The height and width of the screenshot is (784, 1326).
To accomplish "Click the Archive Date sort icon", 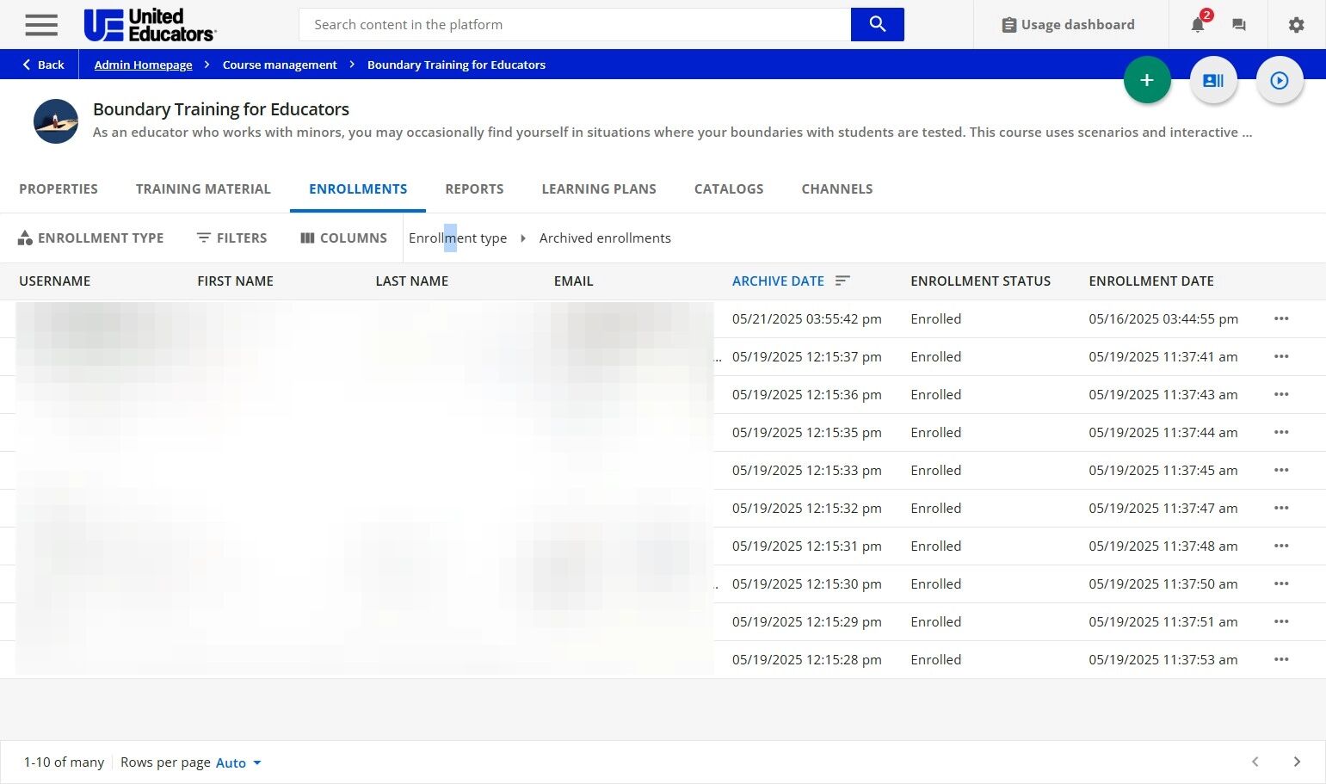I will 842,281.
